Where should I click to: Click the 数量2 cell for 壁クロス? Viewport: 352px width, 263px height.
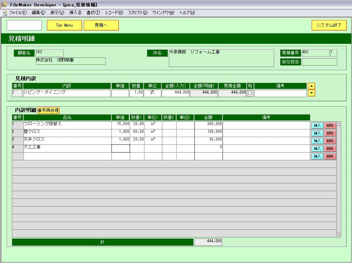click(x=169, y=133)
